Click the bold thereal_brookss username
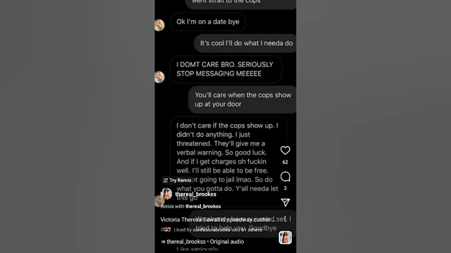 coord(195,194)
